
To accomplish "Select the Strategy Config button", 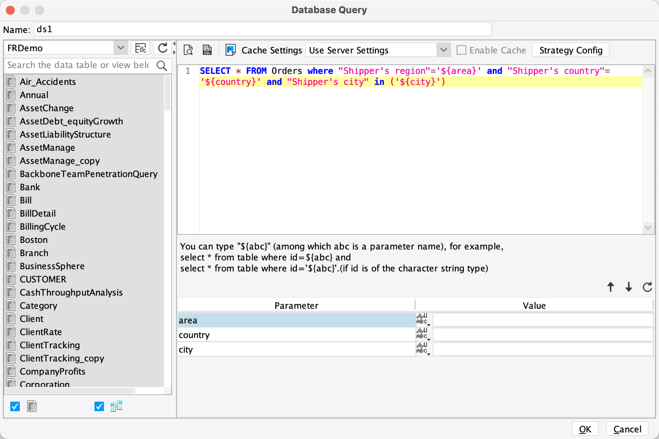I will click(571, 50).
